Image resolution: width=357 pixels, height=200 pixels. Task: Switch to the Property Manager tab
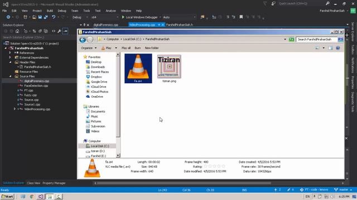pyautogui.click(x=54, y=183)
